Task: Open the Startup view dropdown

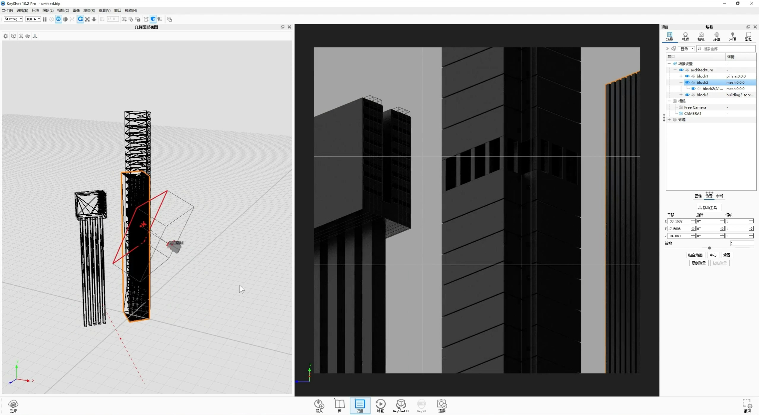Action: coord(13,19)
